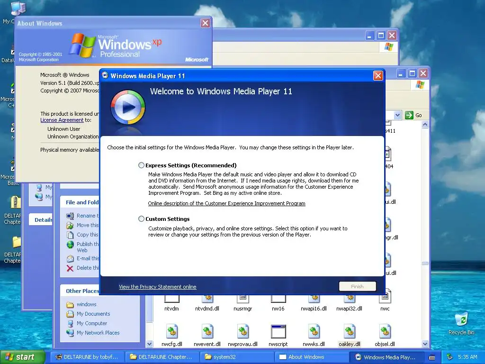Select nwc file name
This screenshot has height=364, width=485.
coord(385,309)
